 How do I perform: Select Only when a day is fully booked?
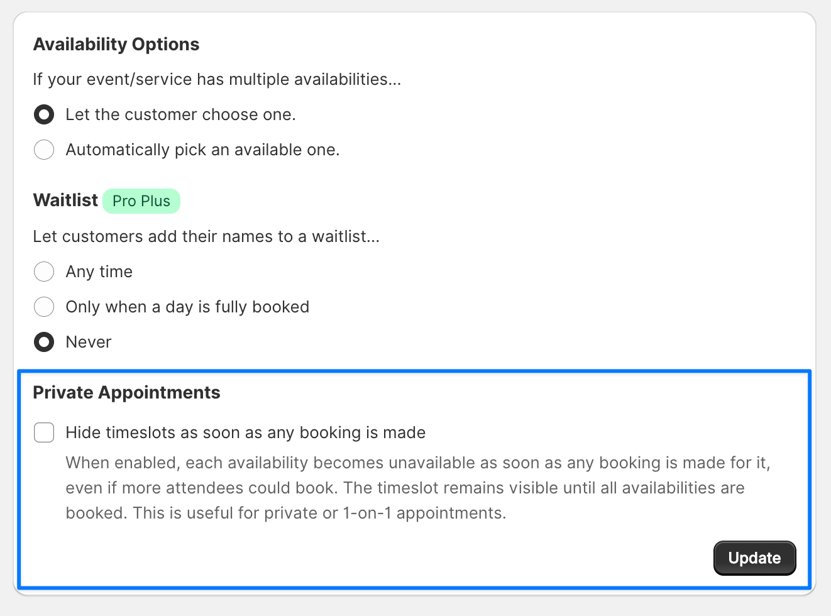click(x=44, y=307)
